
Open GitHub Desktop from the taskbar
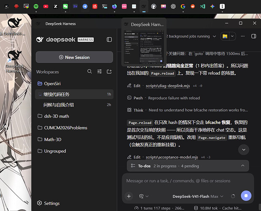153,6
